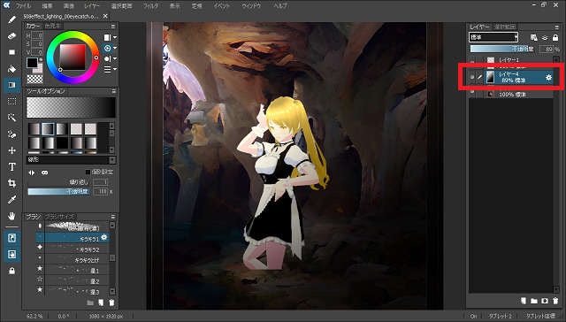Open the Layer panel menu icon
The width and height of the screenshot is (566, 322).
click(x=556, y=27)
